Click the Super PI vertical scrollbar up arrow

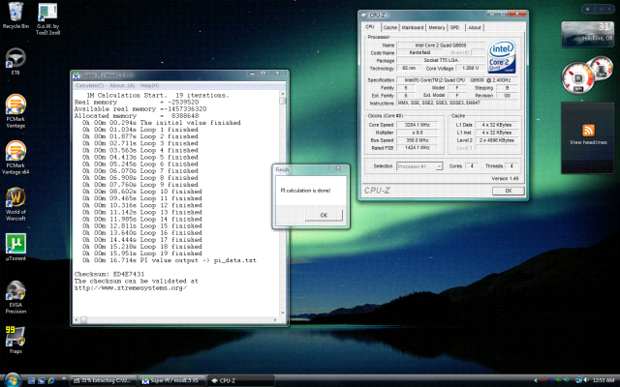click(x=283, y=94)
